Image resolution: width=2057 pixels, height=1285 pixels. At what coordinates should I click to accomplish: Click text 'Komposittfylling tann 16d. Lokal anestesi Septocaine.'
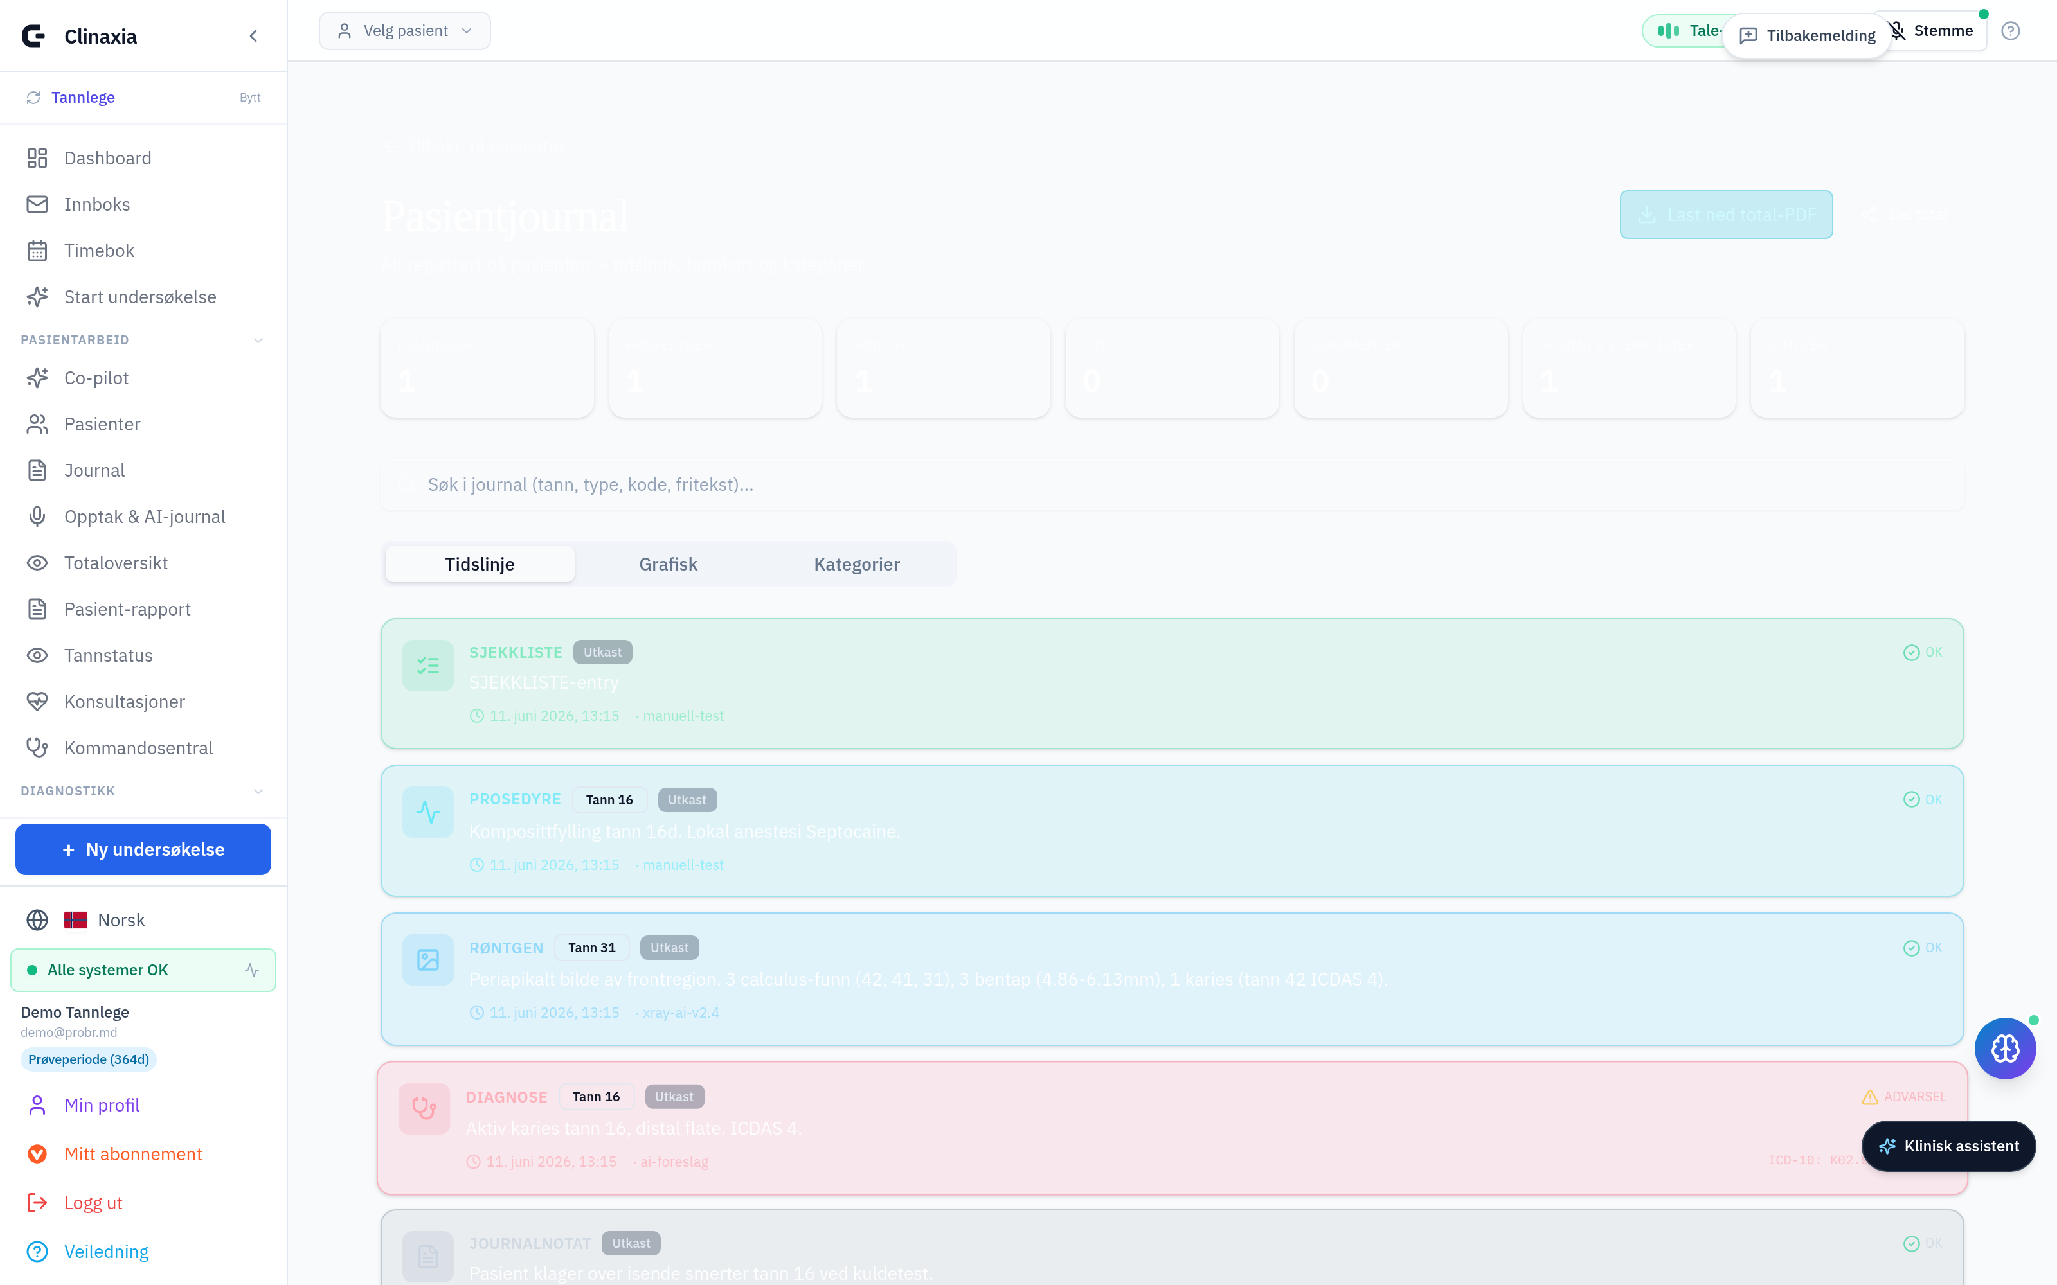point(684,831)
